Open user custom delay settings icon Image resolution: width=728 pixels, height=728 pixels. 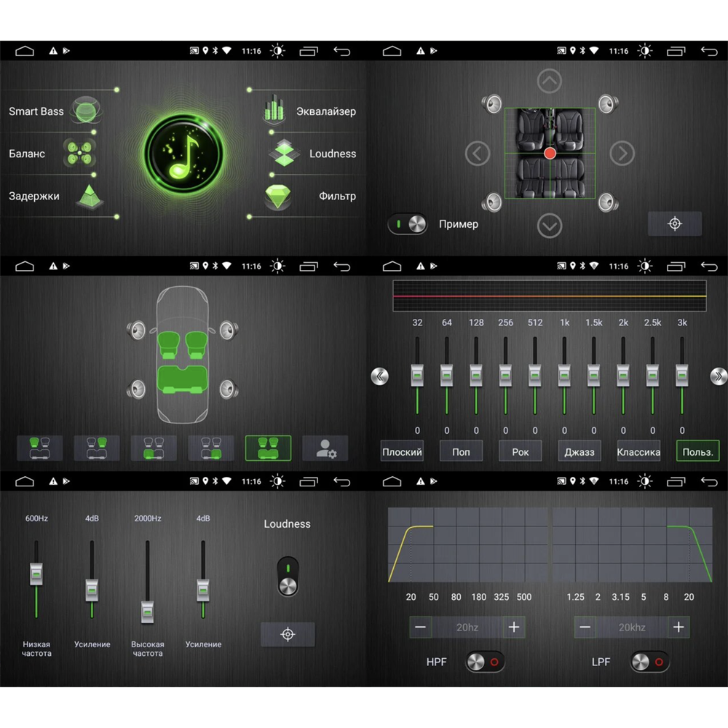(x=325, y=448)
